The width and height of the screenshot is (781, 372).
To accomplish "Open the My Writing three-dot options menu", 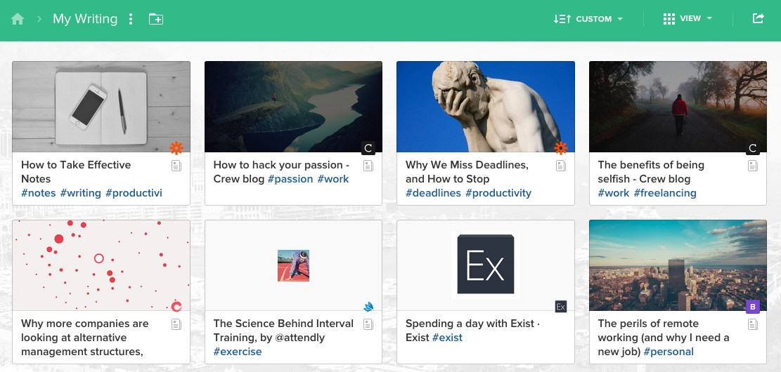I will 131,19.
